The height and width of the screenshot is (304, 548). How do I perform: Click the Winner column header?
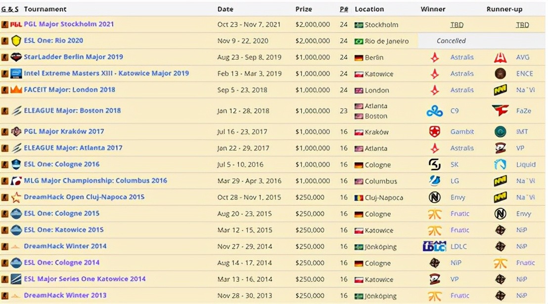(433, 9)
